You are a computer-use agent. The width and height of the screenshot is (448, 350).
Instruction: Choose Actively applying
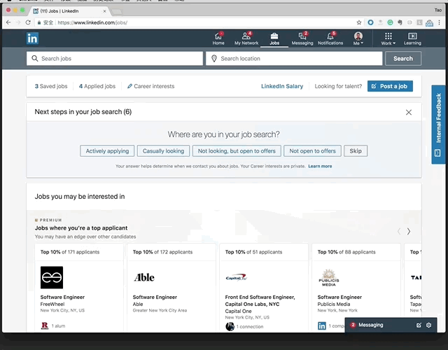click(107, 151)
